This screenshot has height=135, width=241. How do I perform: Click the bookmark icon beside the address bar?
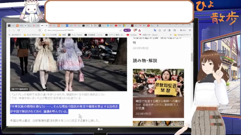[40, 30]
